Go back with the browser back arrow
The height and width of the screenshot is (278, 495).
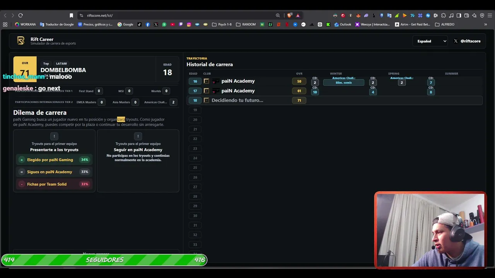(5, 15)
